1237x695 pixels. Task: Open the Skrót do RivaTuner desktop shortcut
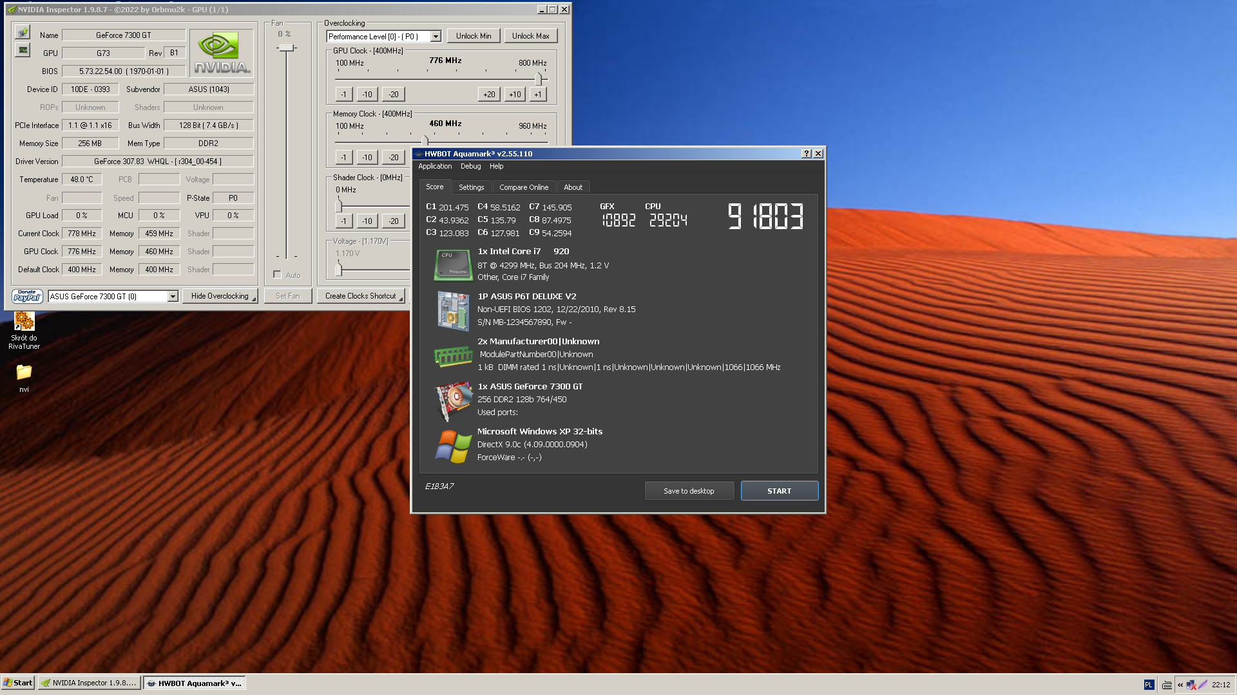tap(24, 331)
